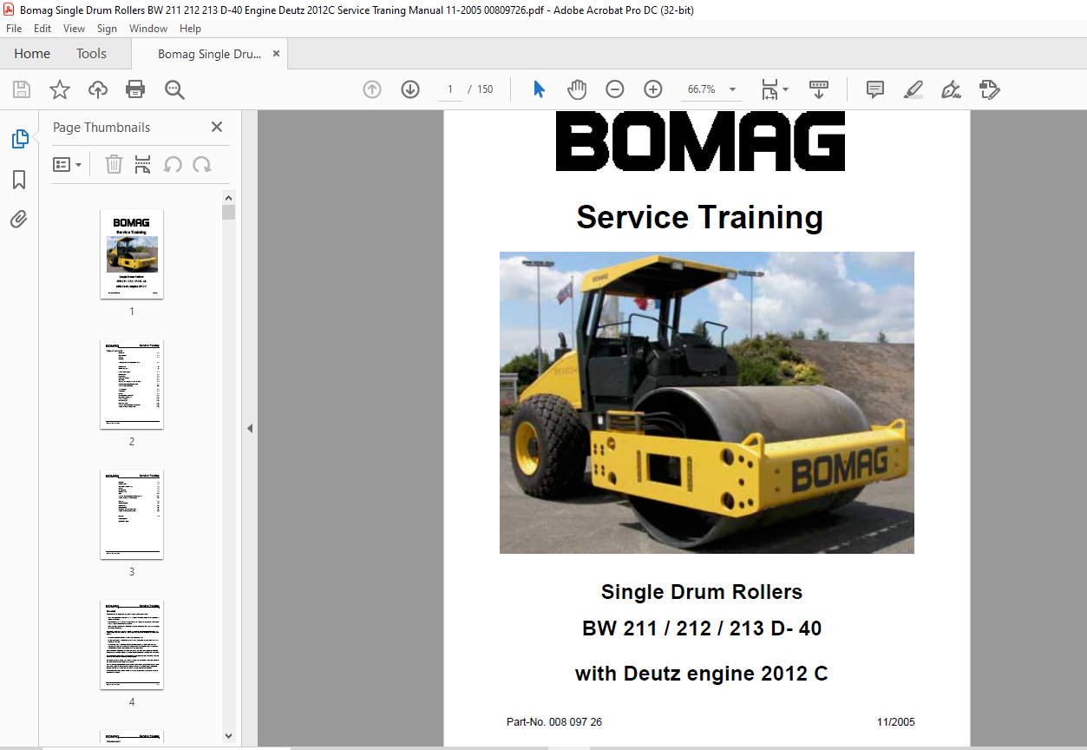Open the zoom percentage dropdown
Viewport: 1087px width, 750px height.
[x=733, y=89]
